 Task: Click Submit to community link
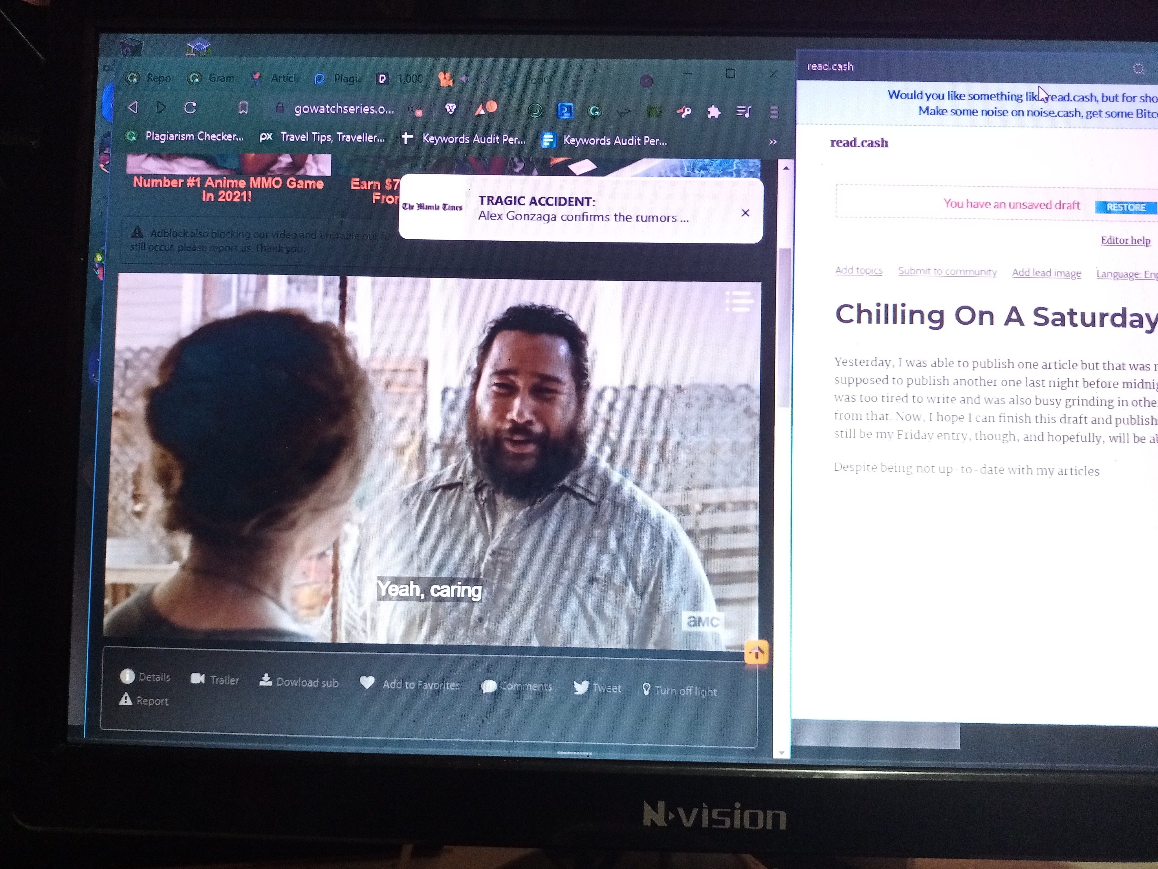948,271
